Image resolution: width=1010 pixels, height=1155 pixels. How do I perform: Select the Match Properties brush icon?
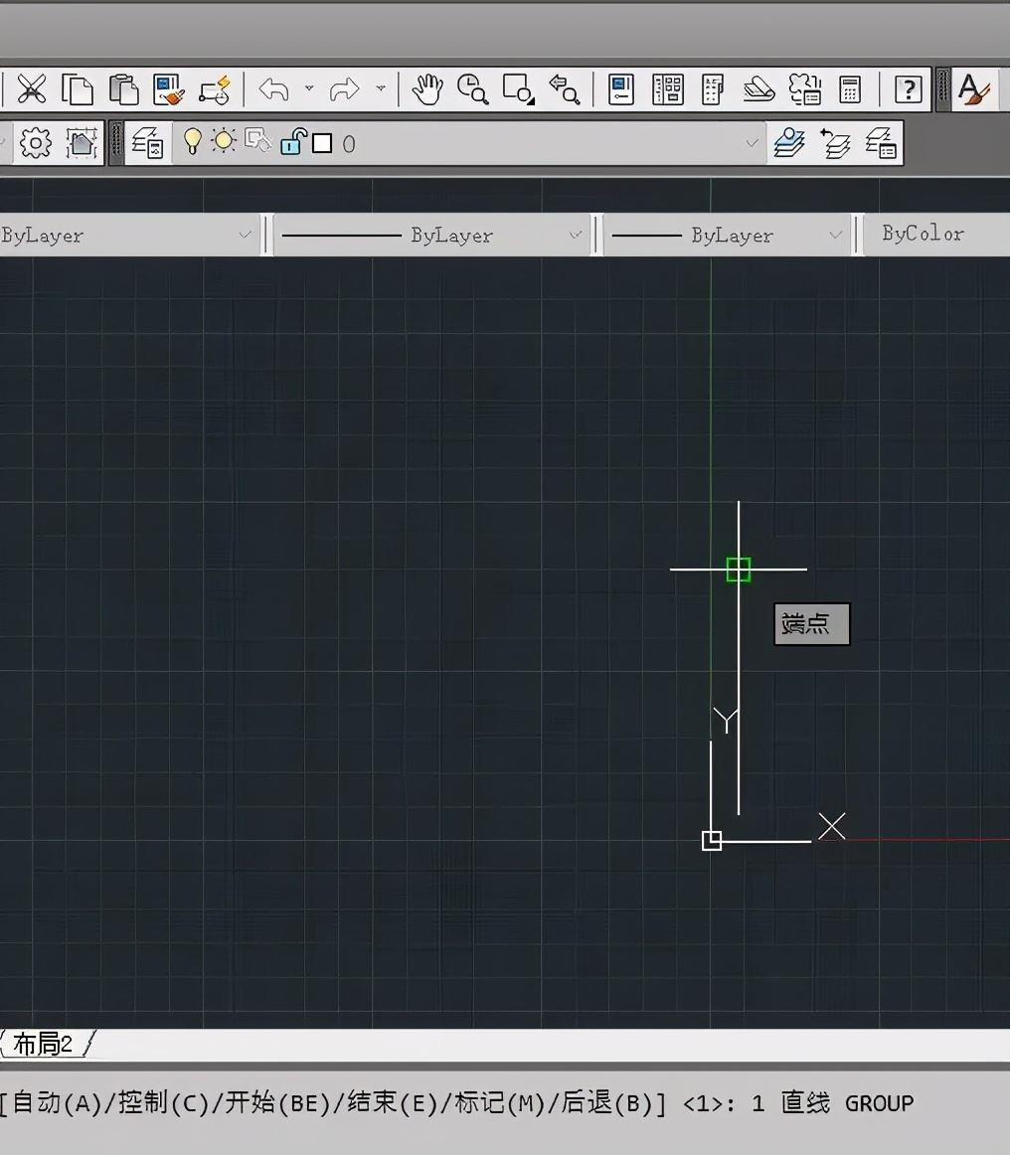(169, 89)
